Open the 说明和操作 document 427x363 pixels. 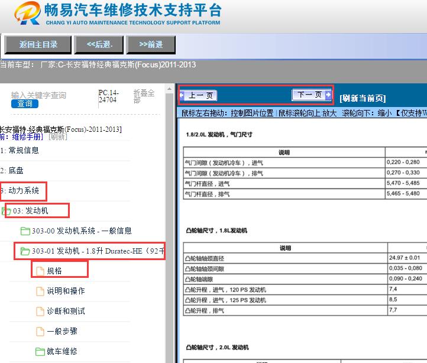[x=66, y=291]
